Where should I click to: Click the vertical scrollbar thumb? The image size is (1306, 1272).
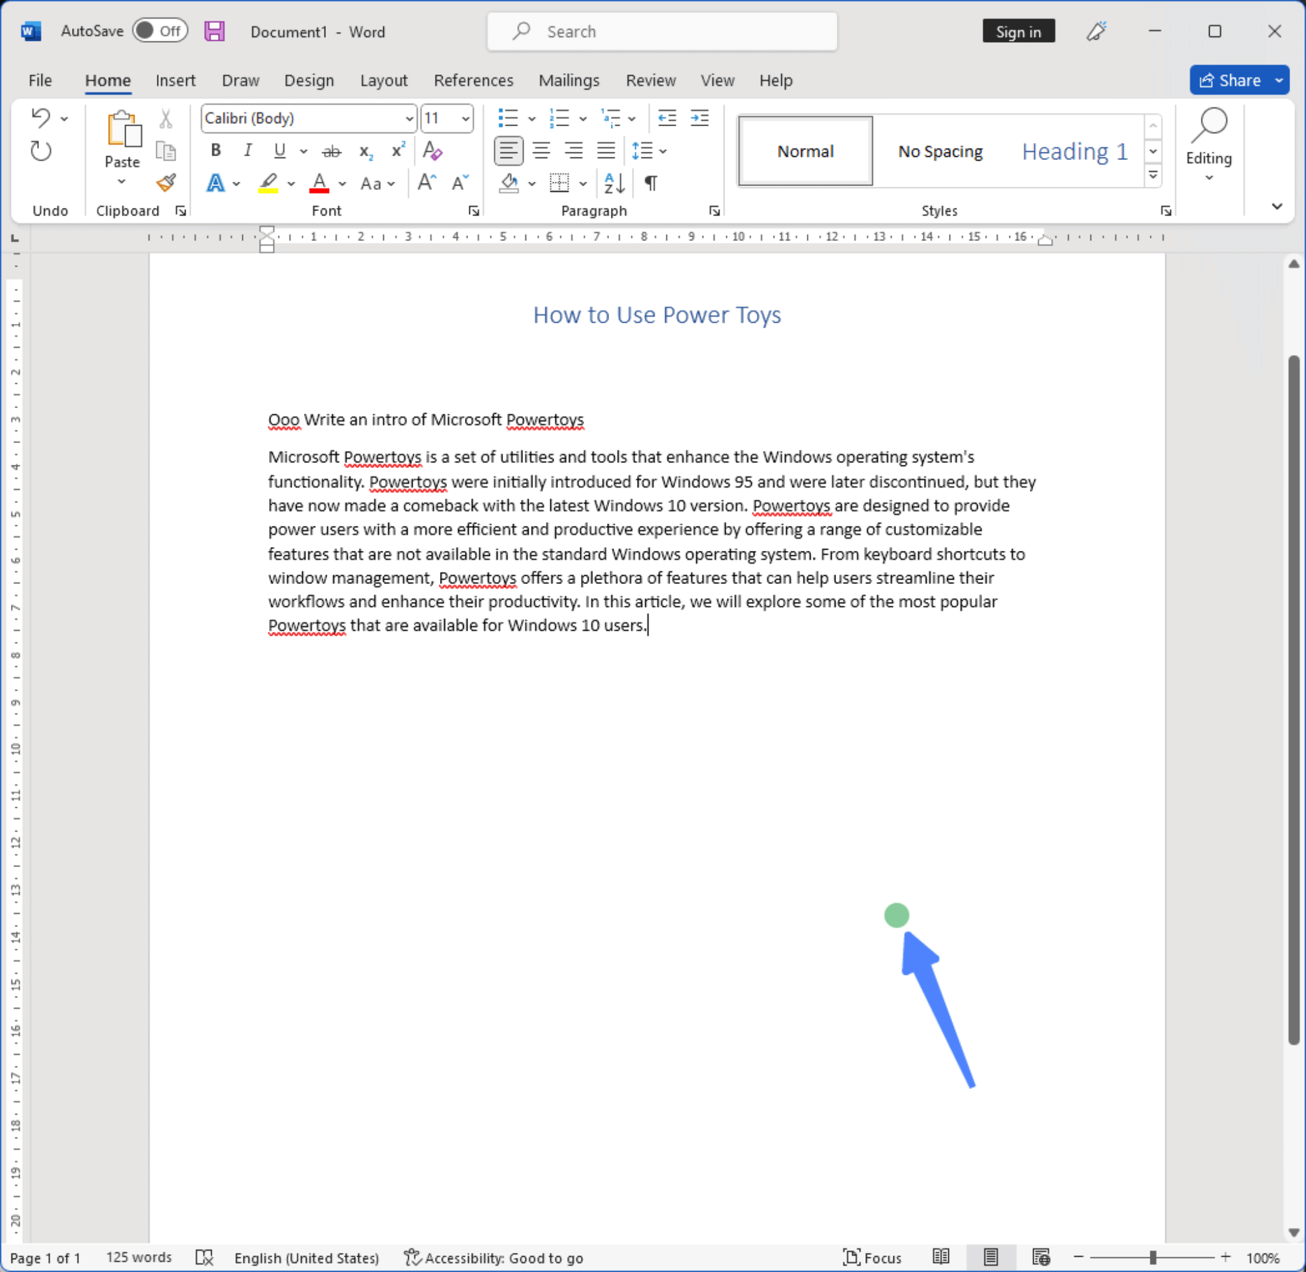tap(1293, 700)
